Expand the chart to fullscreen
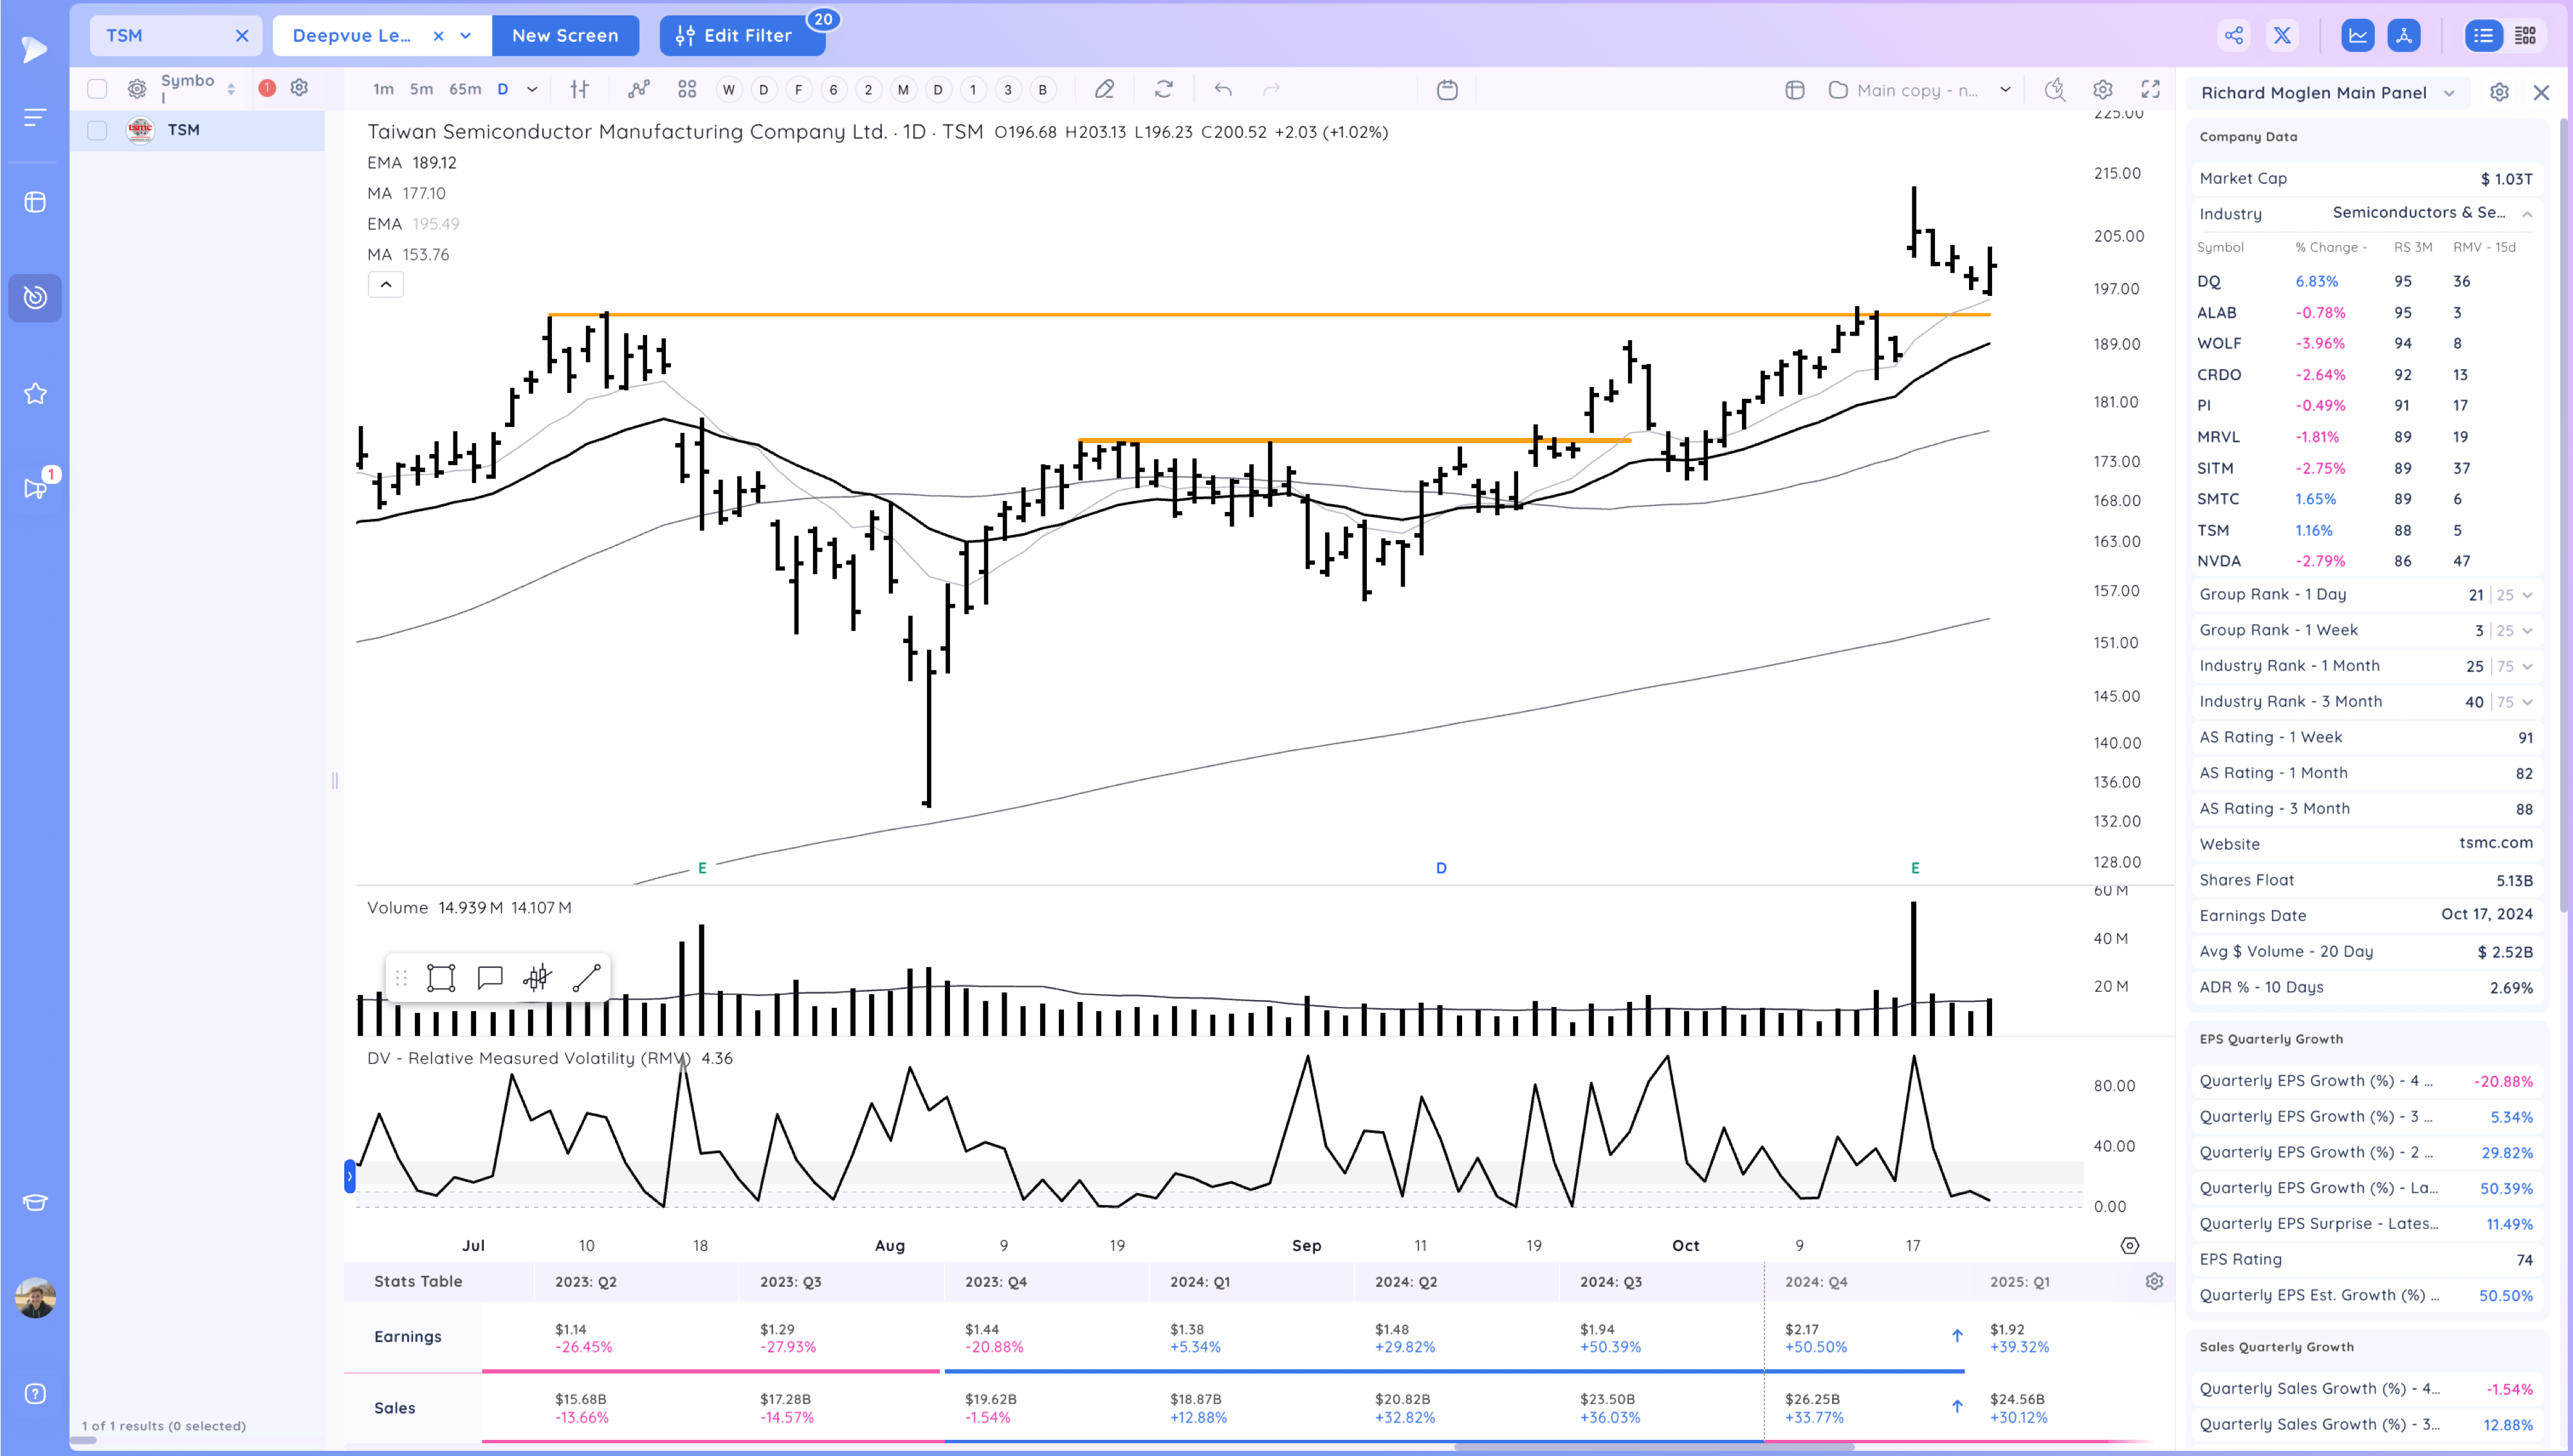 click(2151, 90)
